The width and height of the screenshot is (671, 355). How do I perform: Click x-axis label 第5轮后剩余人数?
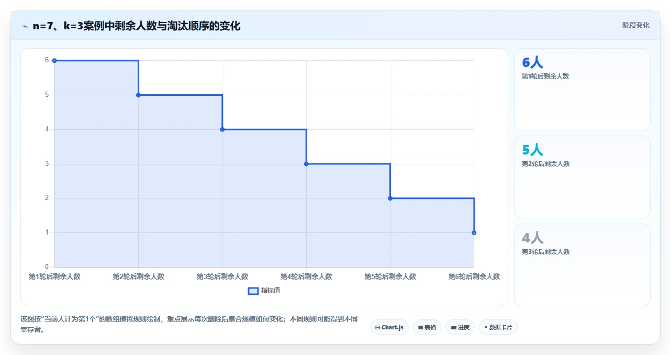pos(390,276)
